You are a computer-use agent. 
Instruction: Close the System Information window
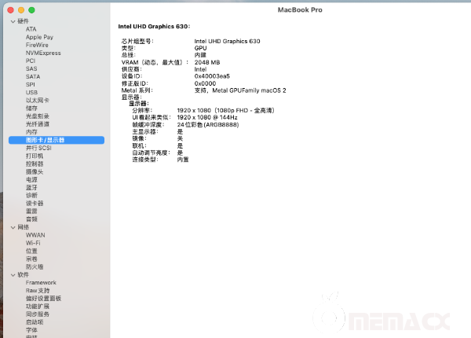click(14, 9)
